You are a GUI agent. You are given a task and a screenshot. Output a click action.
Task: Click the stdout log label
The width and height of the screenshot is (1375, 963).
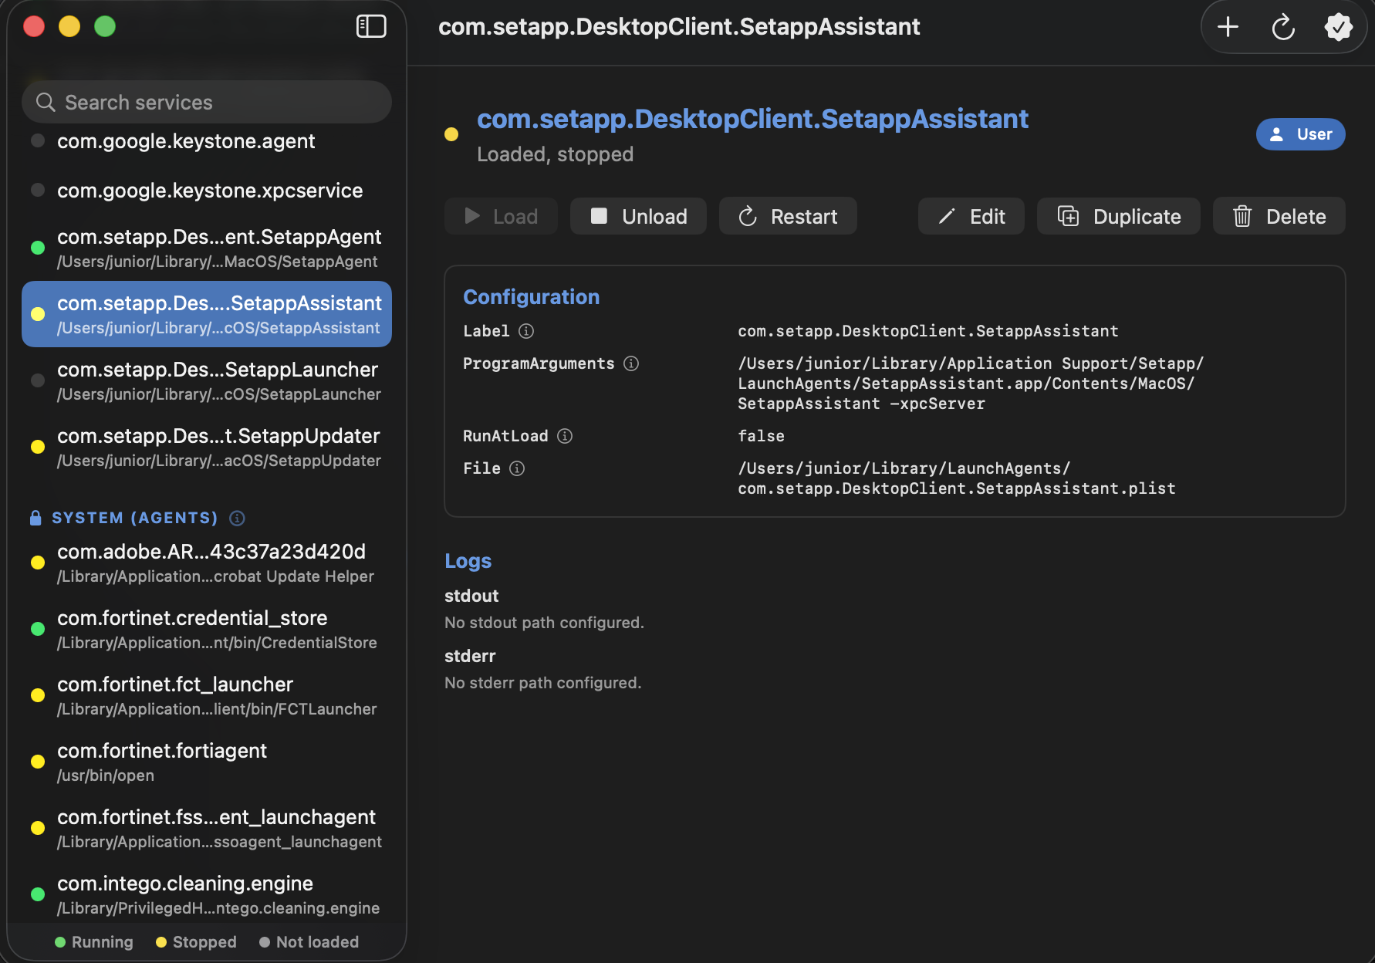pyautogui.click(x=471, y=596)
